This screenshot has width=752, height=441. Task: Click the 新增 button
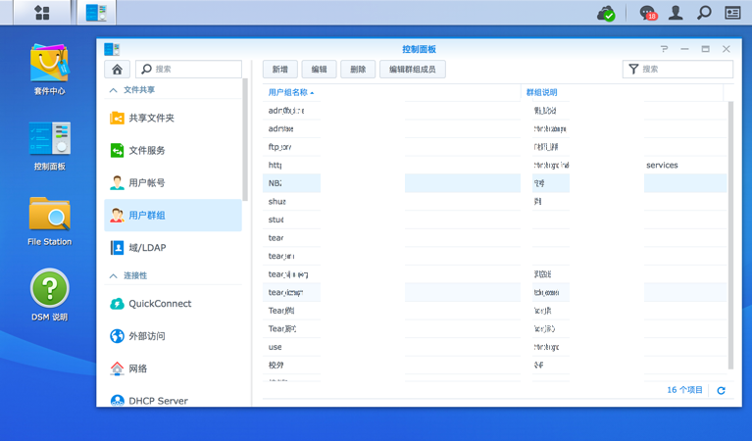pyautogui.click(x=279, y=70)
